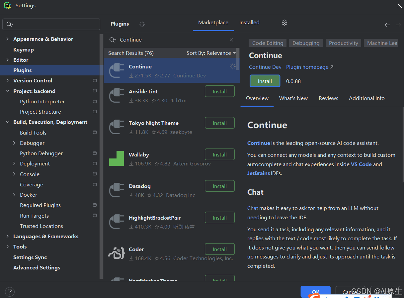Image resolution: width=404 pixels, height=298 pixels.
Task: Click the Productivity tag
Action: [x=344, y=43]
